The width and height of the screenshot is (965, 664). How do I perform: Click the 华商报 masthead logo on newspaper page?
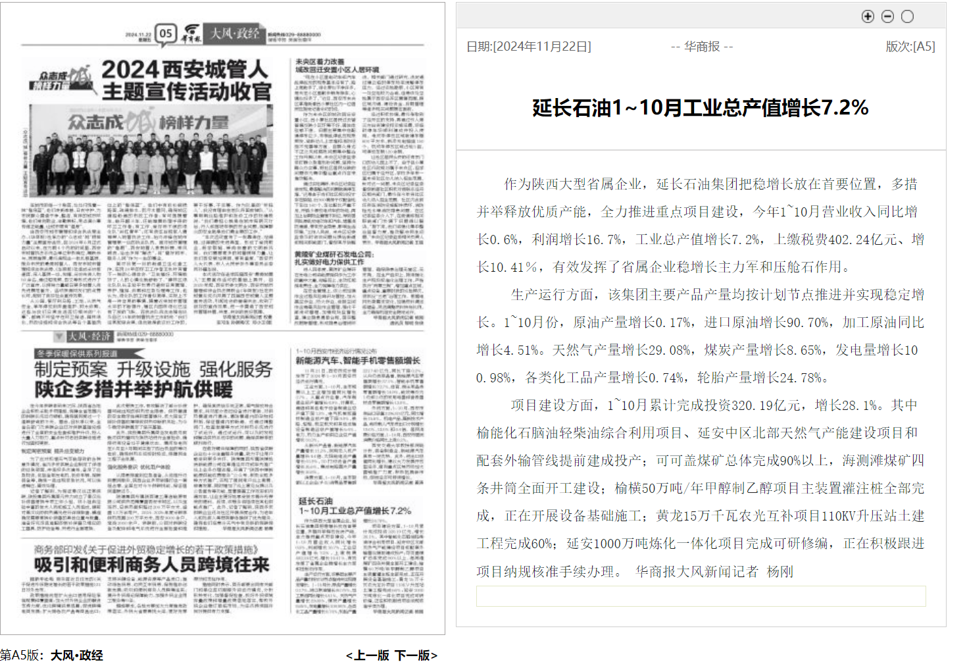pyautogui.click(x=191, y=34)
